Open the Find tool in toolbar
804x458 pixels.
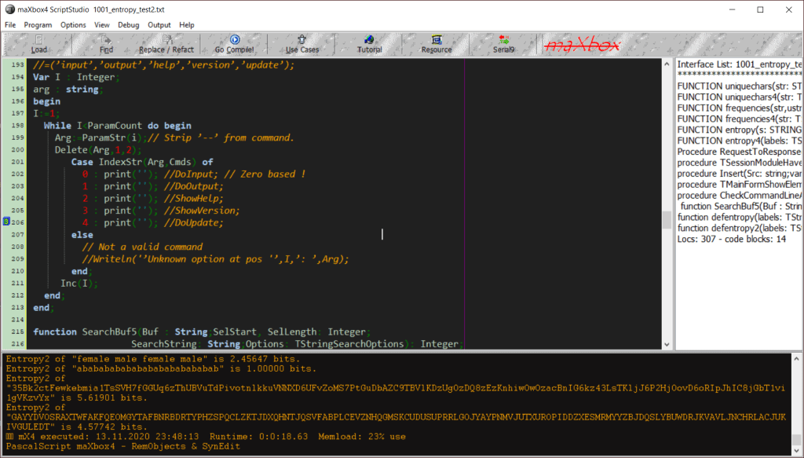pyautogui.click(x=106, y=44)
